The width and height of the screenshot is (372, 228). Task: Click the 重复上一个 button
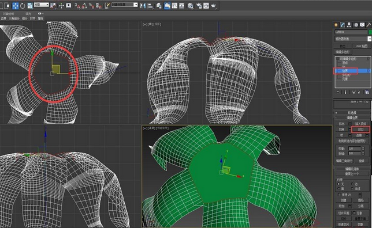point(352,174)
